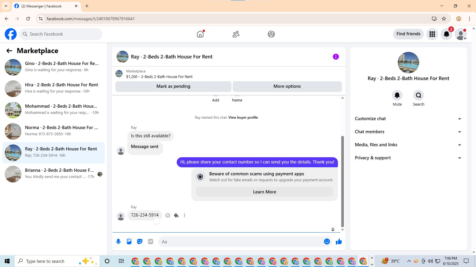The height and width of the screenshot is (267, 476).
Task: React to message 726-234-5914 with emoji
Action: point(168,215)
